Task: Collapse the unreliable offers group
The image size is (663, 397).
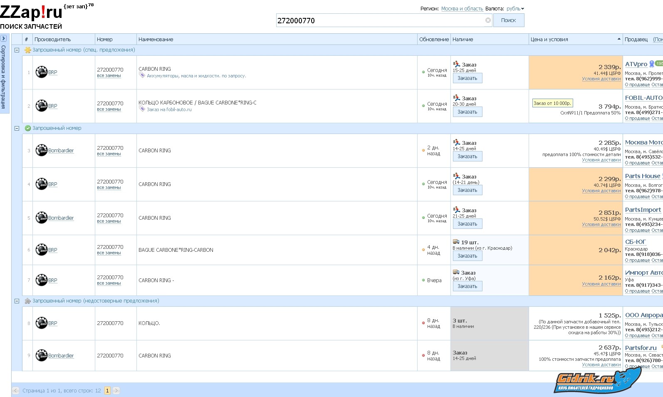Action: [17, 301]
